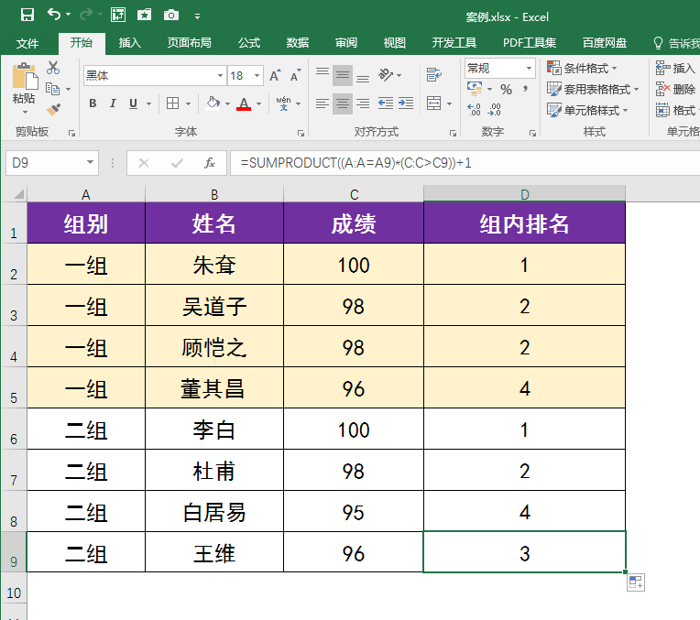Viewport: 700px width, 620px height.
Task: Open number format 常规 dropdown
Action: coord(529,69)
